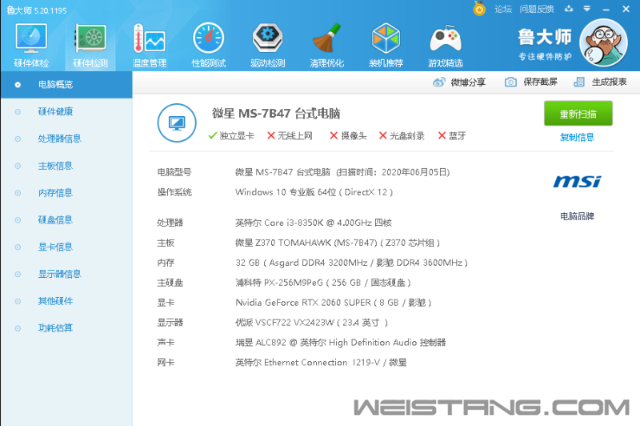
Task: Open 清理优化 broom cleanup icon
Action: pyautogui.click(x=326, y=44)
